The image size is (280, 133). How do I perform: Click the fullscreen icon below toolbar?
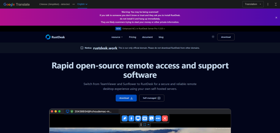point(145,125)
